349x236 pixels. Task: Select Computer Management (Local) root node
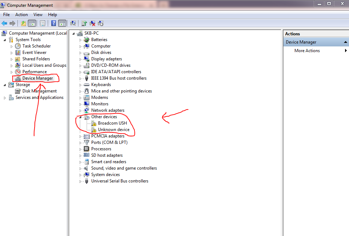pos(38,33)
